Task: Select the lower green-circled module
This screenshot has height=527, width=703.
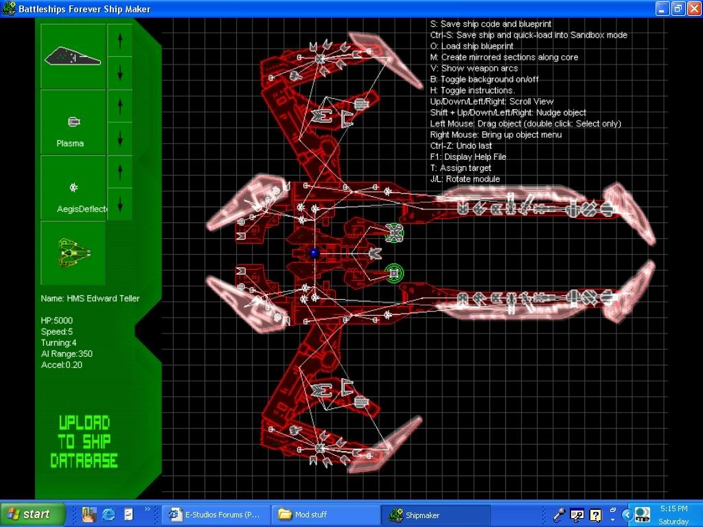Action: click(393, 274)
